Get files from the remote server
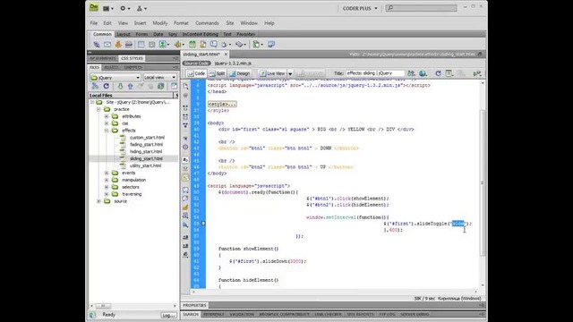 [120, 86]
